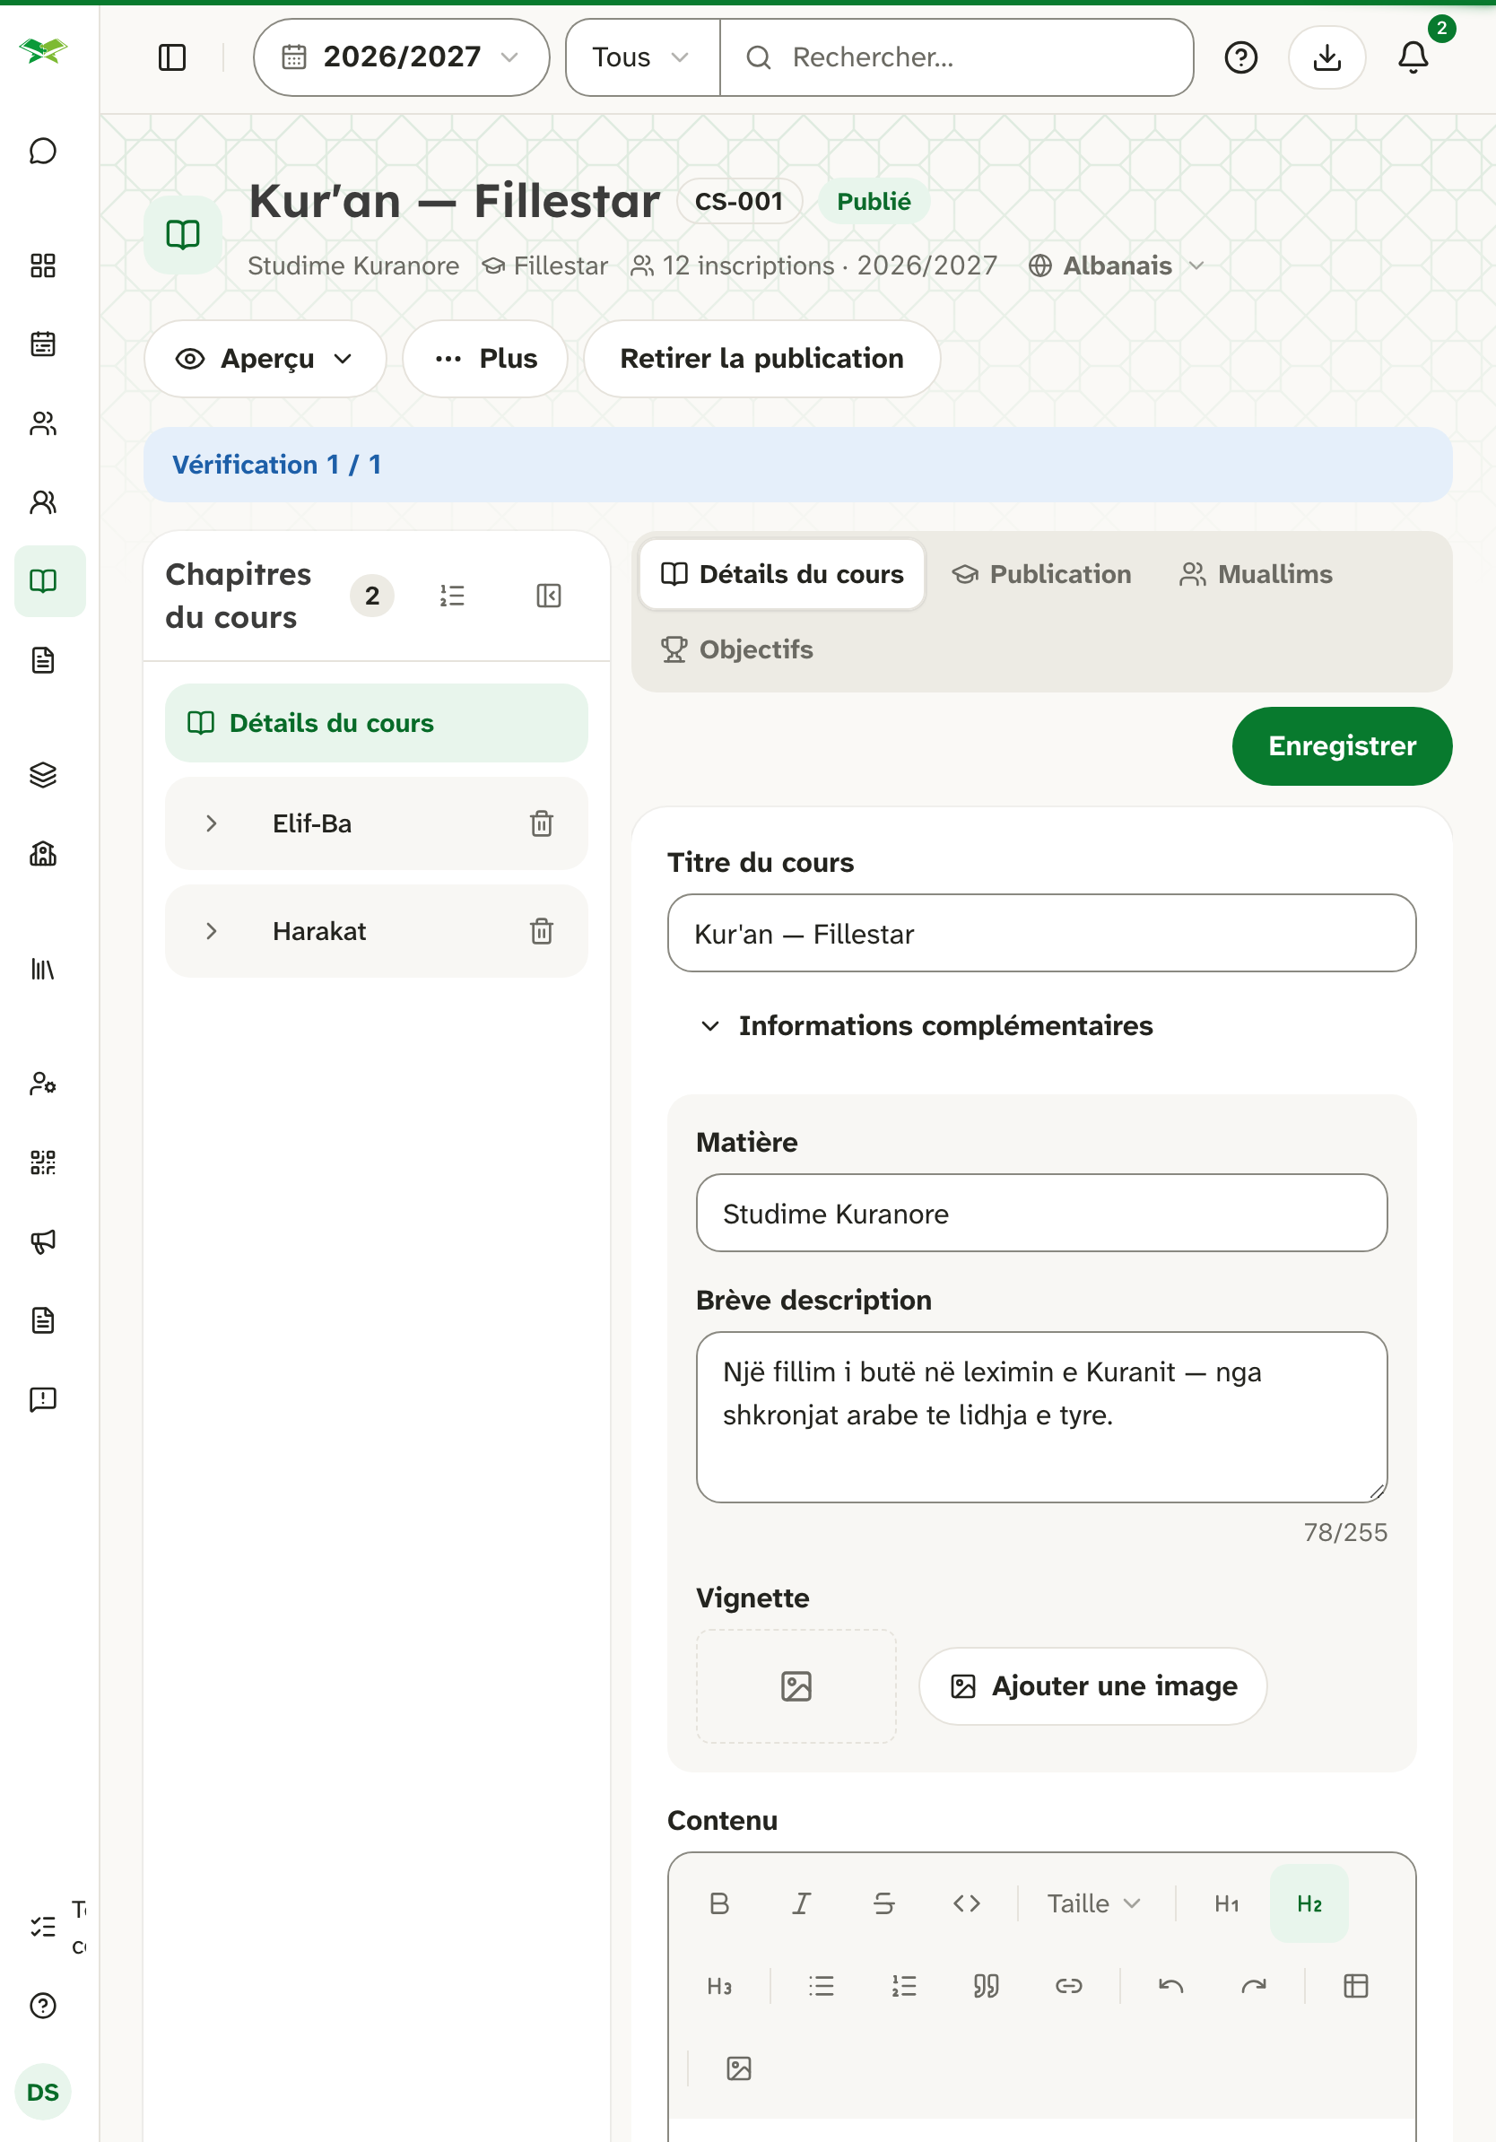
Task: Open the calendar icon in sidebar
Action: tap(43, 344)
